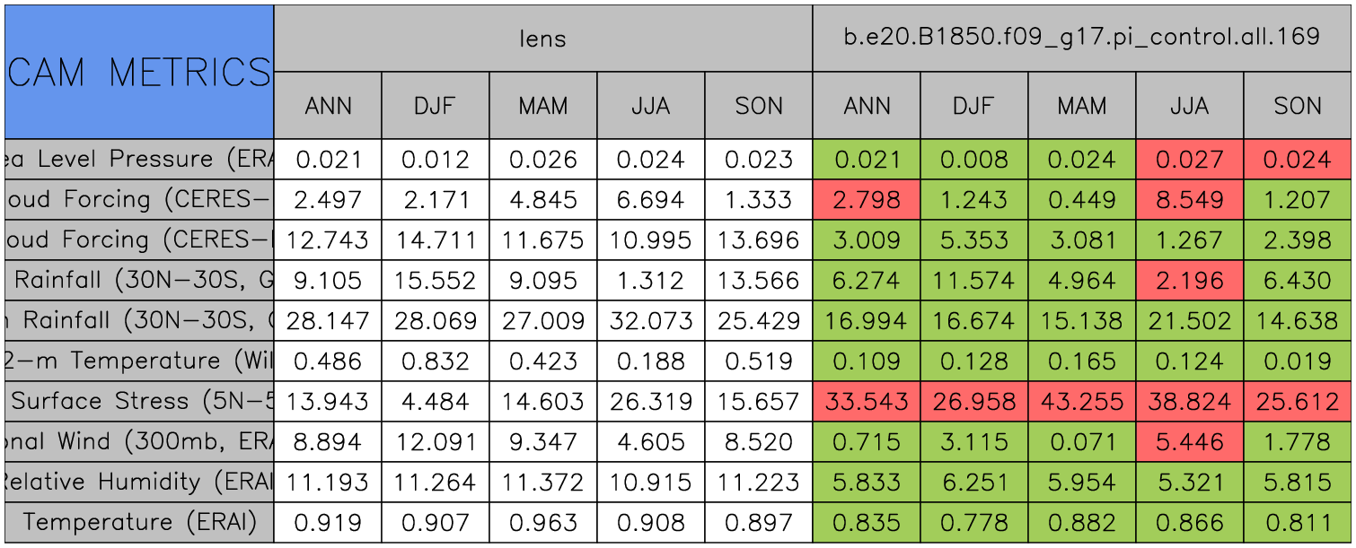
Task: Click the red cell with value 2.798
Action: [x=866, y=199]
